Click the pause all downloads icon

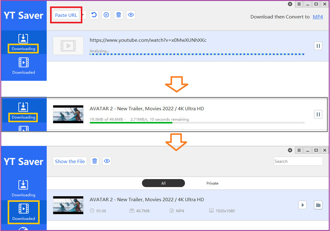[x=106, y=15]
